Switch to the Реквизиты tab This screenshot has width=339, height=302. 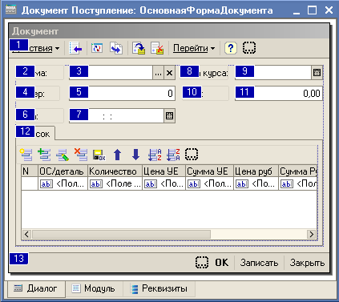(159, 288)
